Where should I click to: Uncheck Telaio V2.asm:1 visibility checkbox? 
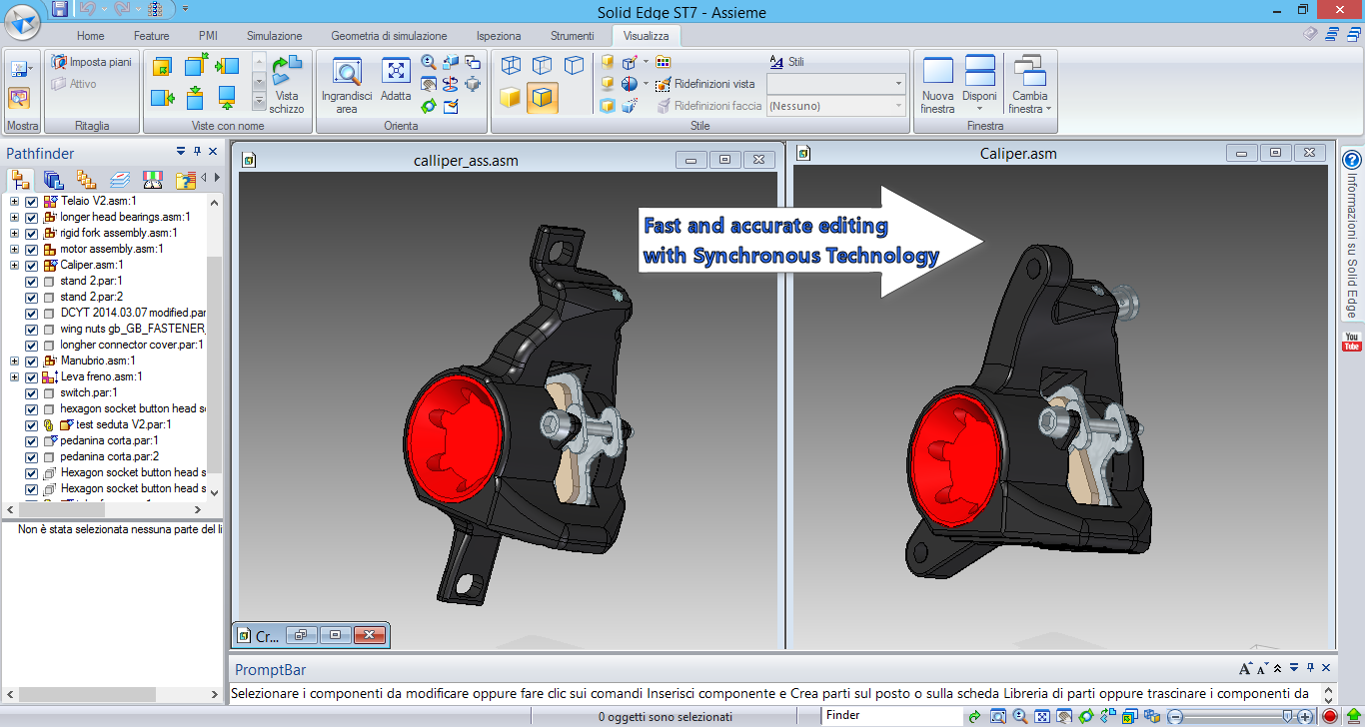coord(31,201)
